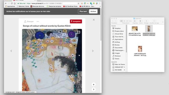
Task: Select Téléchargements in Finder sidebar
Action: pyautogui.click(x=119, y=50)
